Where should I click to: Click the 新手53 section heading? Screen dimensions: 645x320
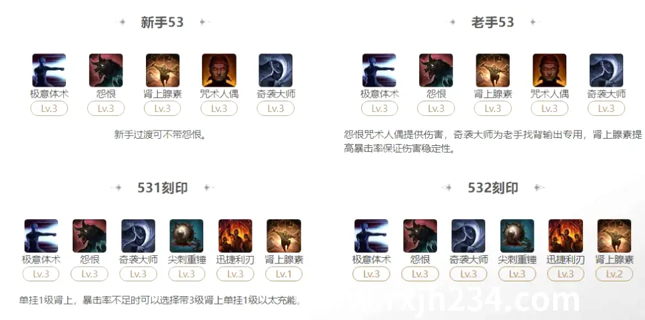[162, 22]
